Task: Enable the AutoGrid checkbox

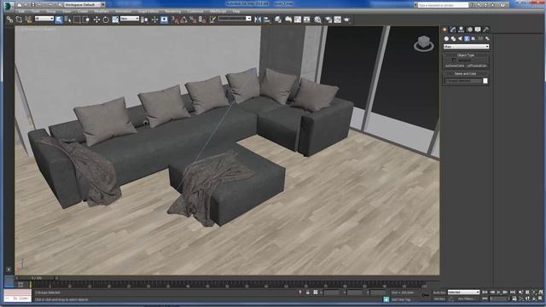Action: (x=454, y=61)
